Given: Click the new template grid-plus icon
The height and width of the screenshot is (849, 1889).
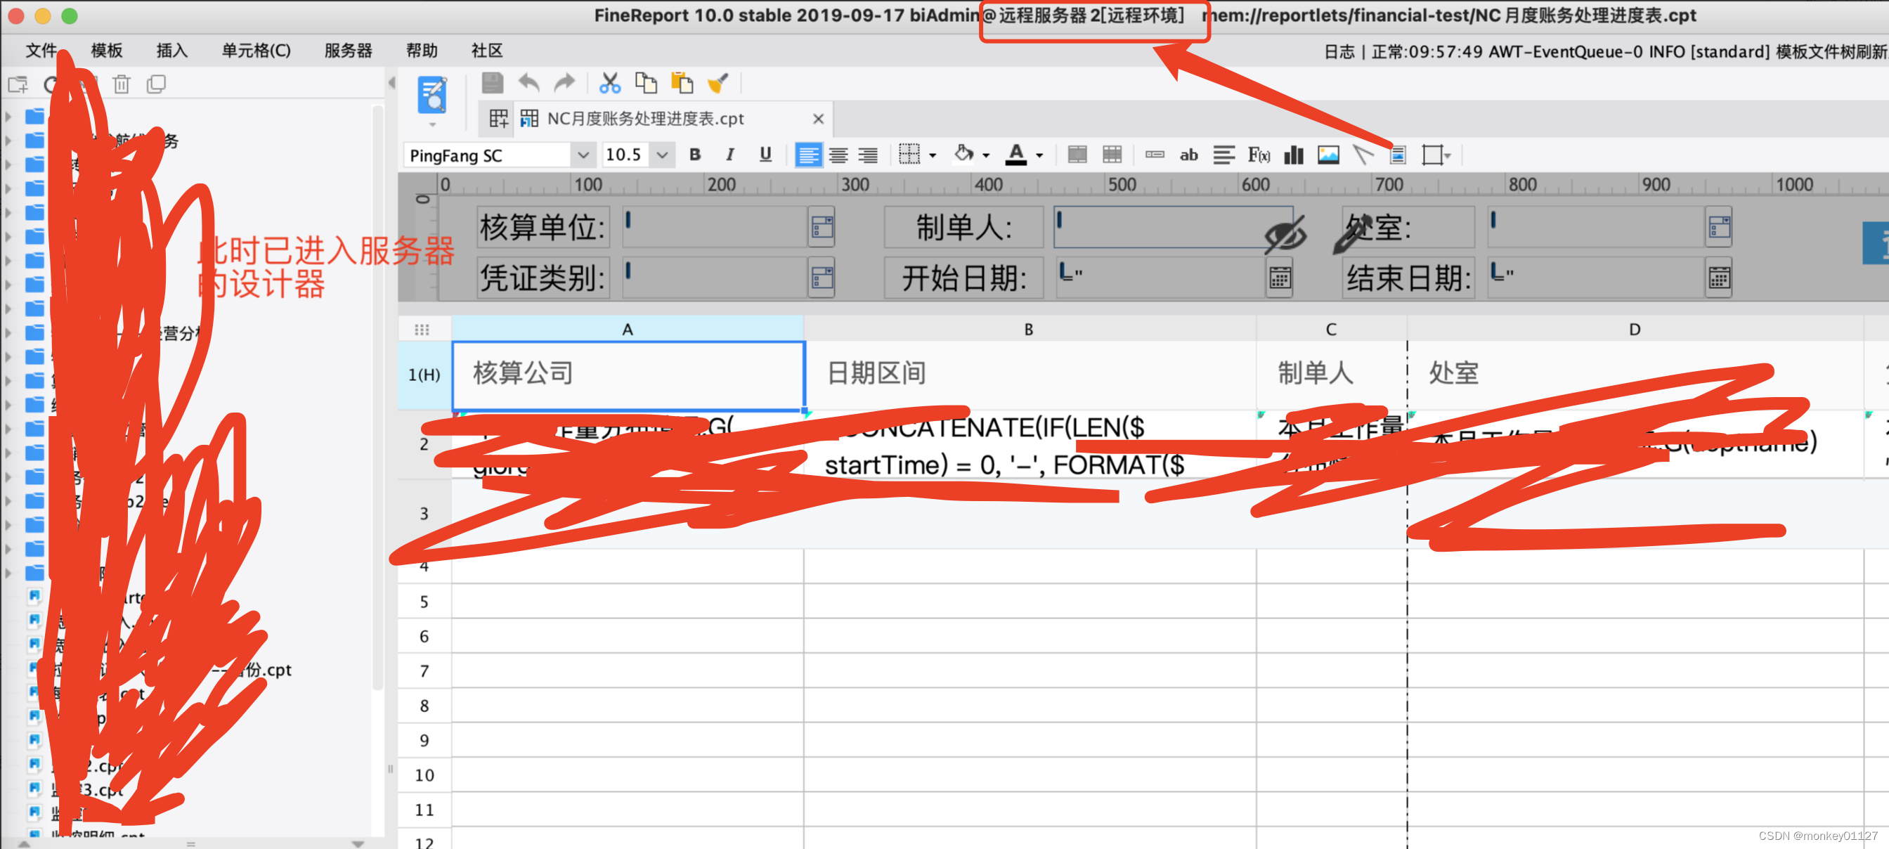Looking at the screenshot, I should pyautogui.click(x=499, y=119).
